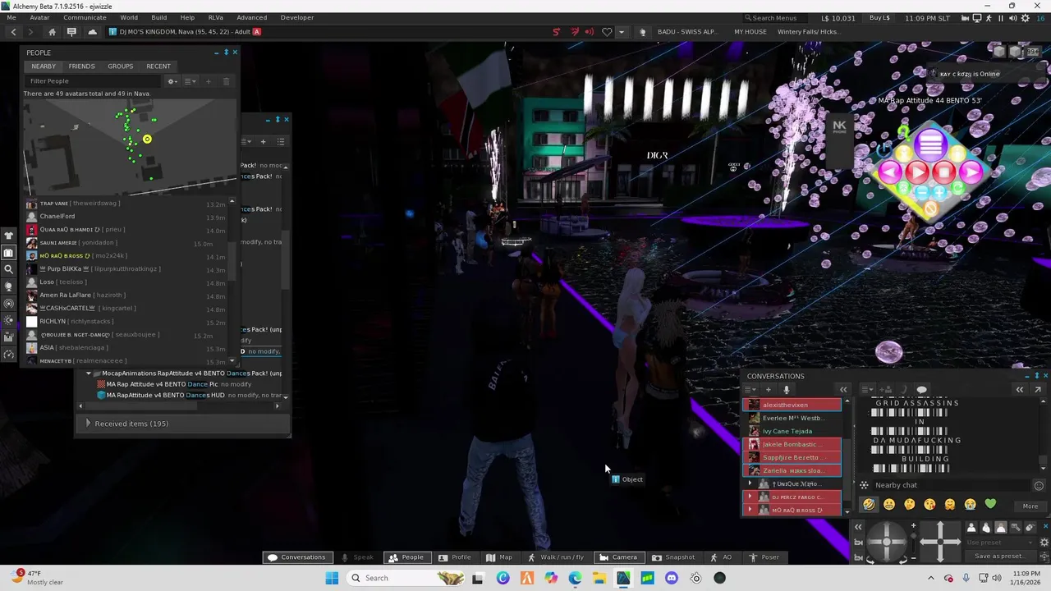
Task: Select Loso [ teeloso ] in nearby list
Action: tap(127, 282)
